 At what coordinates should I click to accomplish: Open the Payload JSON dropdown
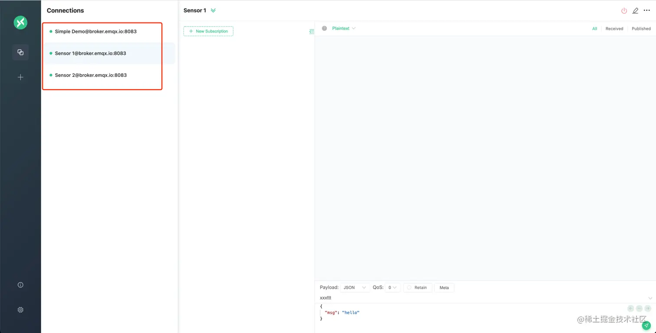tap(355, 287)
